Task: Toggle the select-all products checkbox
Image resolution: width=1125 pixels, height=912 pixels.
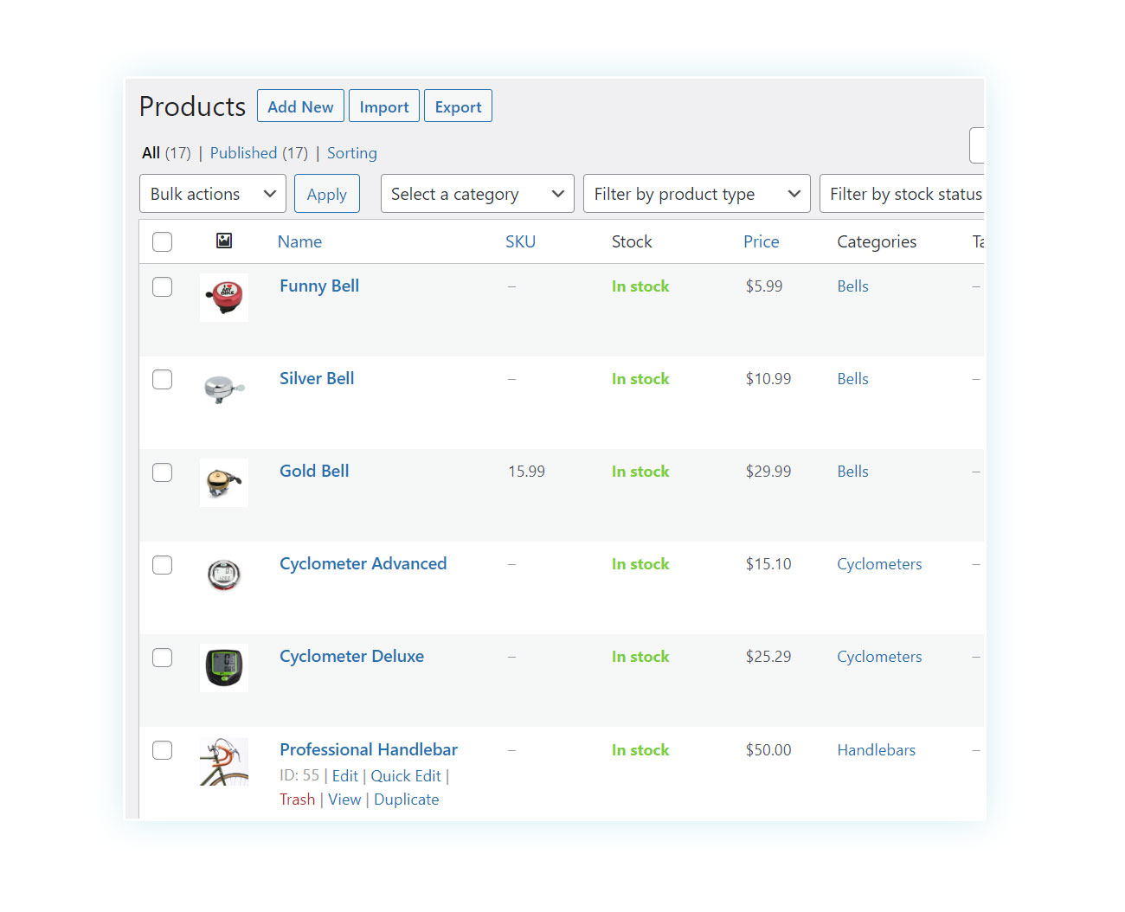Action: tap(163, 241)
